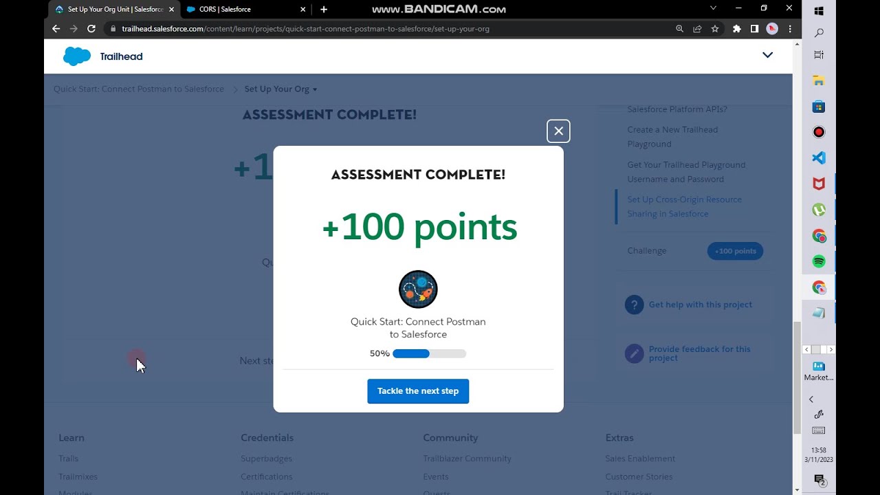880x495 pixels.
Task: Click the +100 points badge in sidebar
Action: tap(735, 251)
